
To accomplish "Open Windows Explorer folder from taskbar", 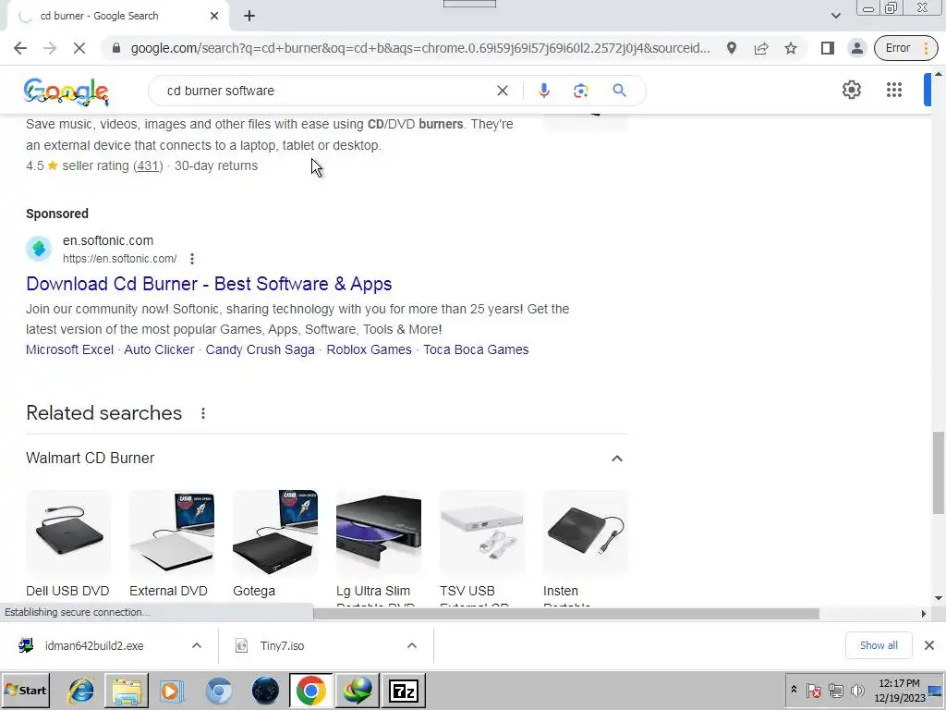I will tap(126, 691).
